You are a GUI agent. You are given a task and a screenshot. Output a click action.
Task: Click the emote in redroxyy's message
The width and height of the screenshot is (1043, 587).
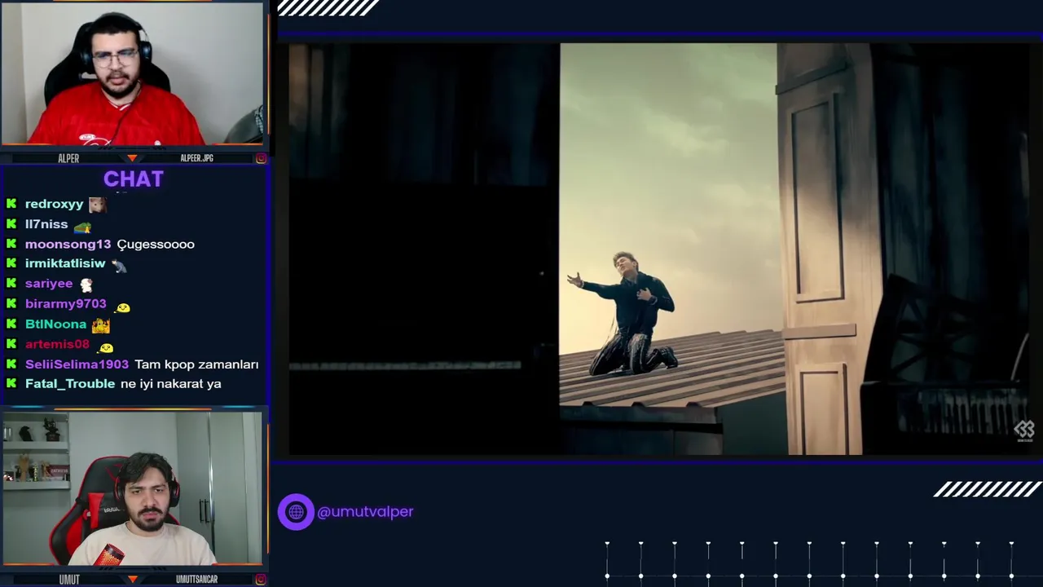97,204
